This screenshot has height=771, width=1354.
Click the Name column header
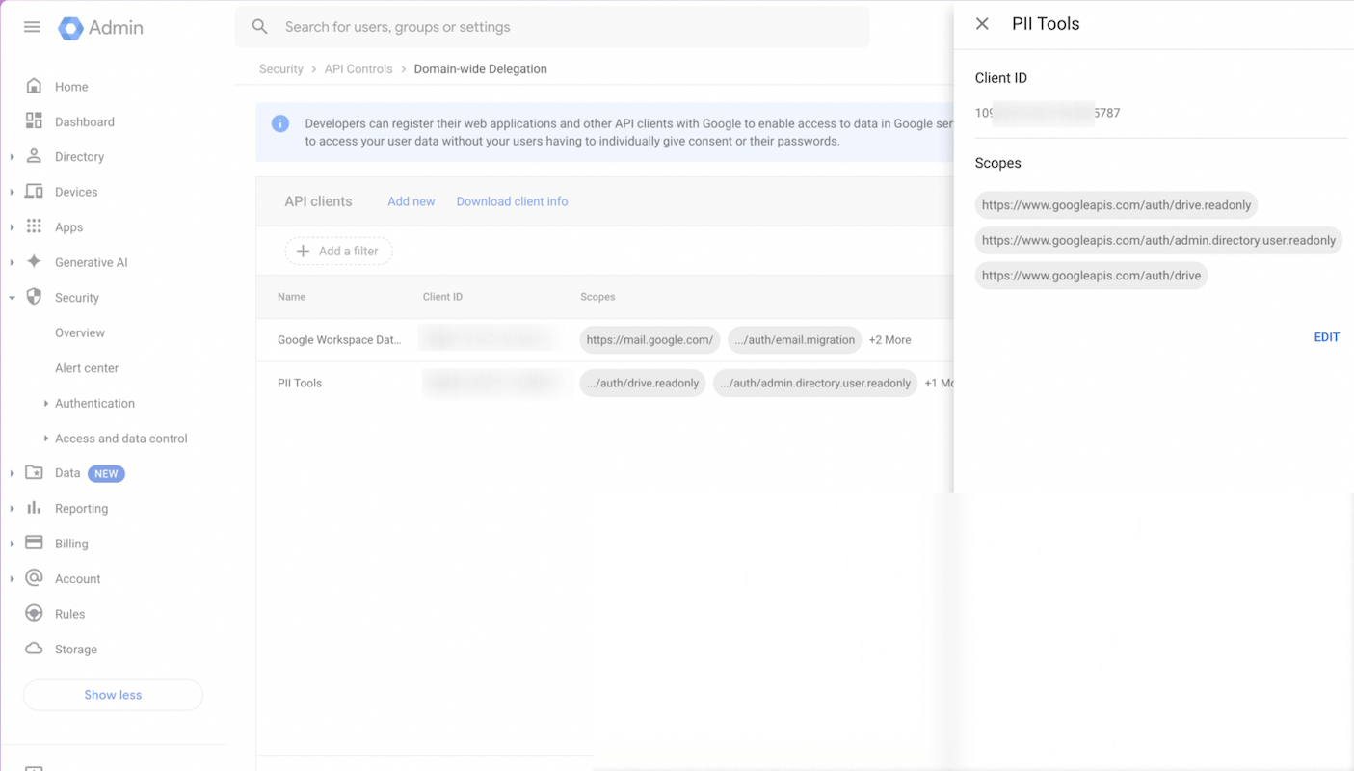tap(291, 297)
